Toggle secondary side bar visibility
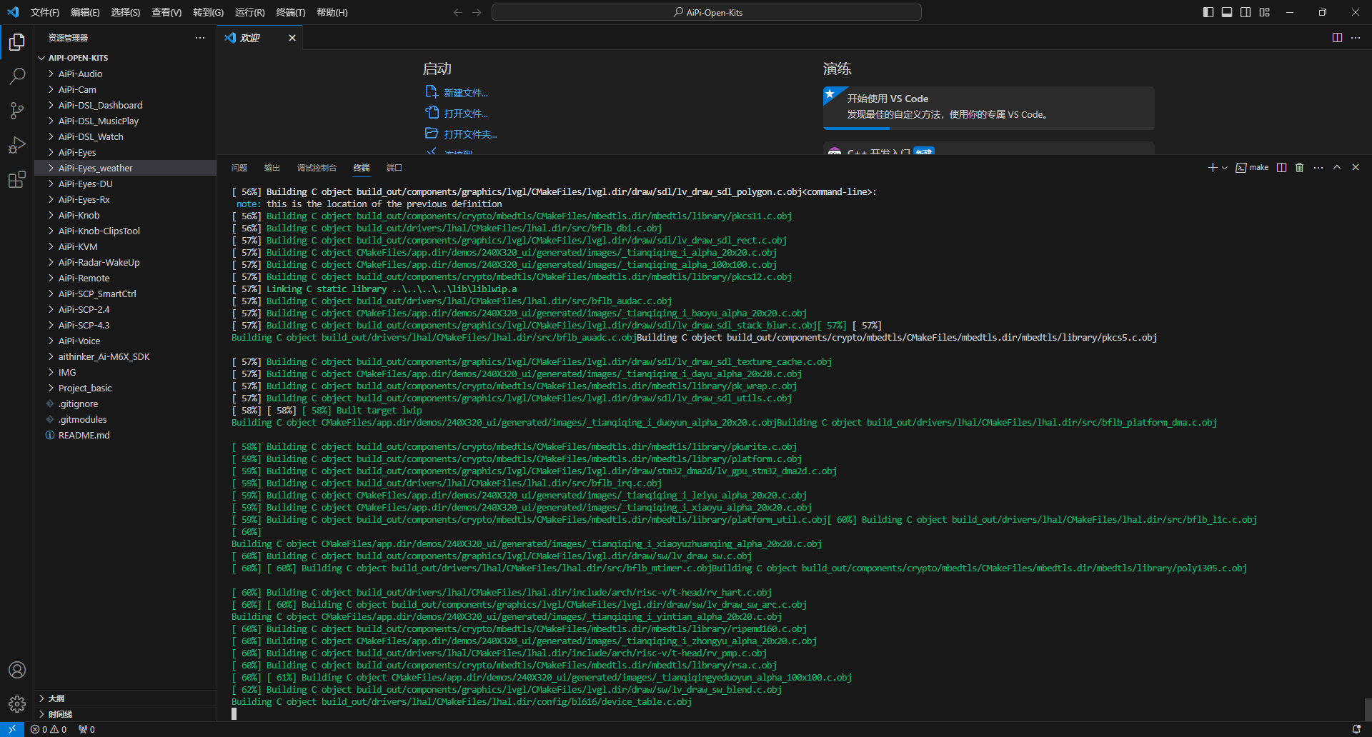 click(1246, 12)
